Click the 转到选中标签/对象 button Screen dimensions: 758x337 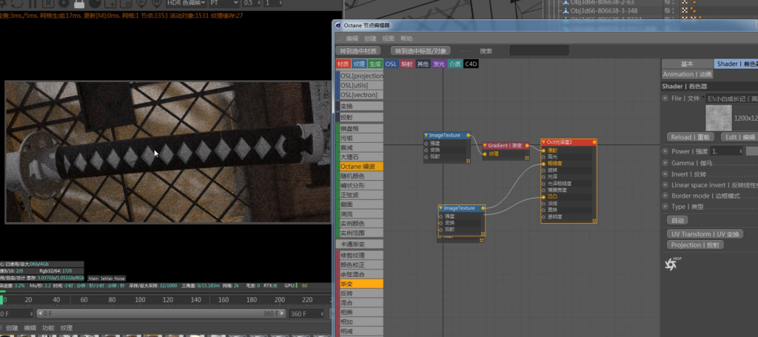(x=420, y=51)
